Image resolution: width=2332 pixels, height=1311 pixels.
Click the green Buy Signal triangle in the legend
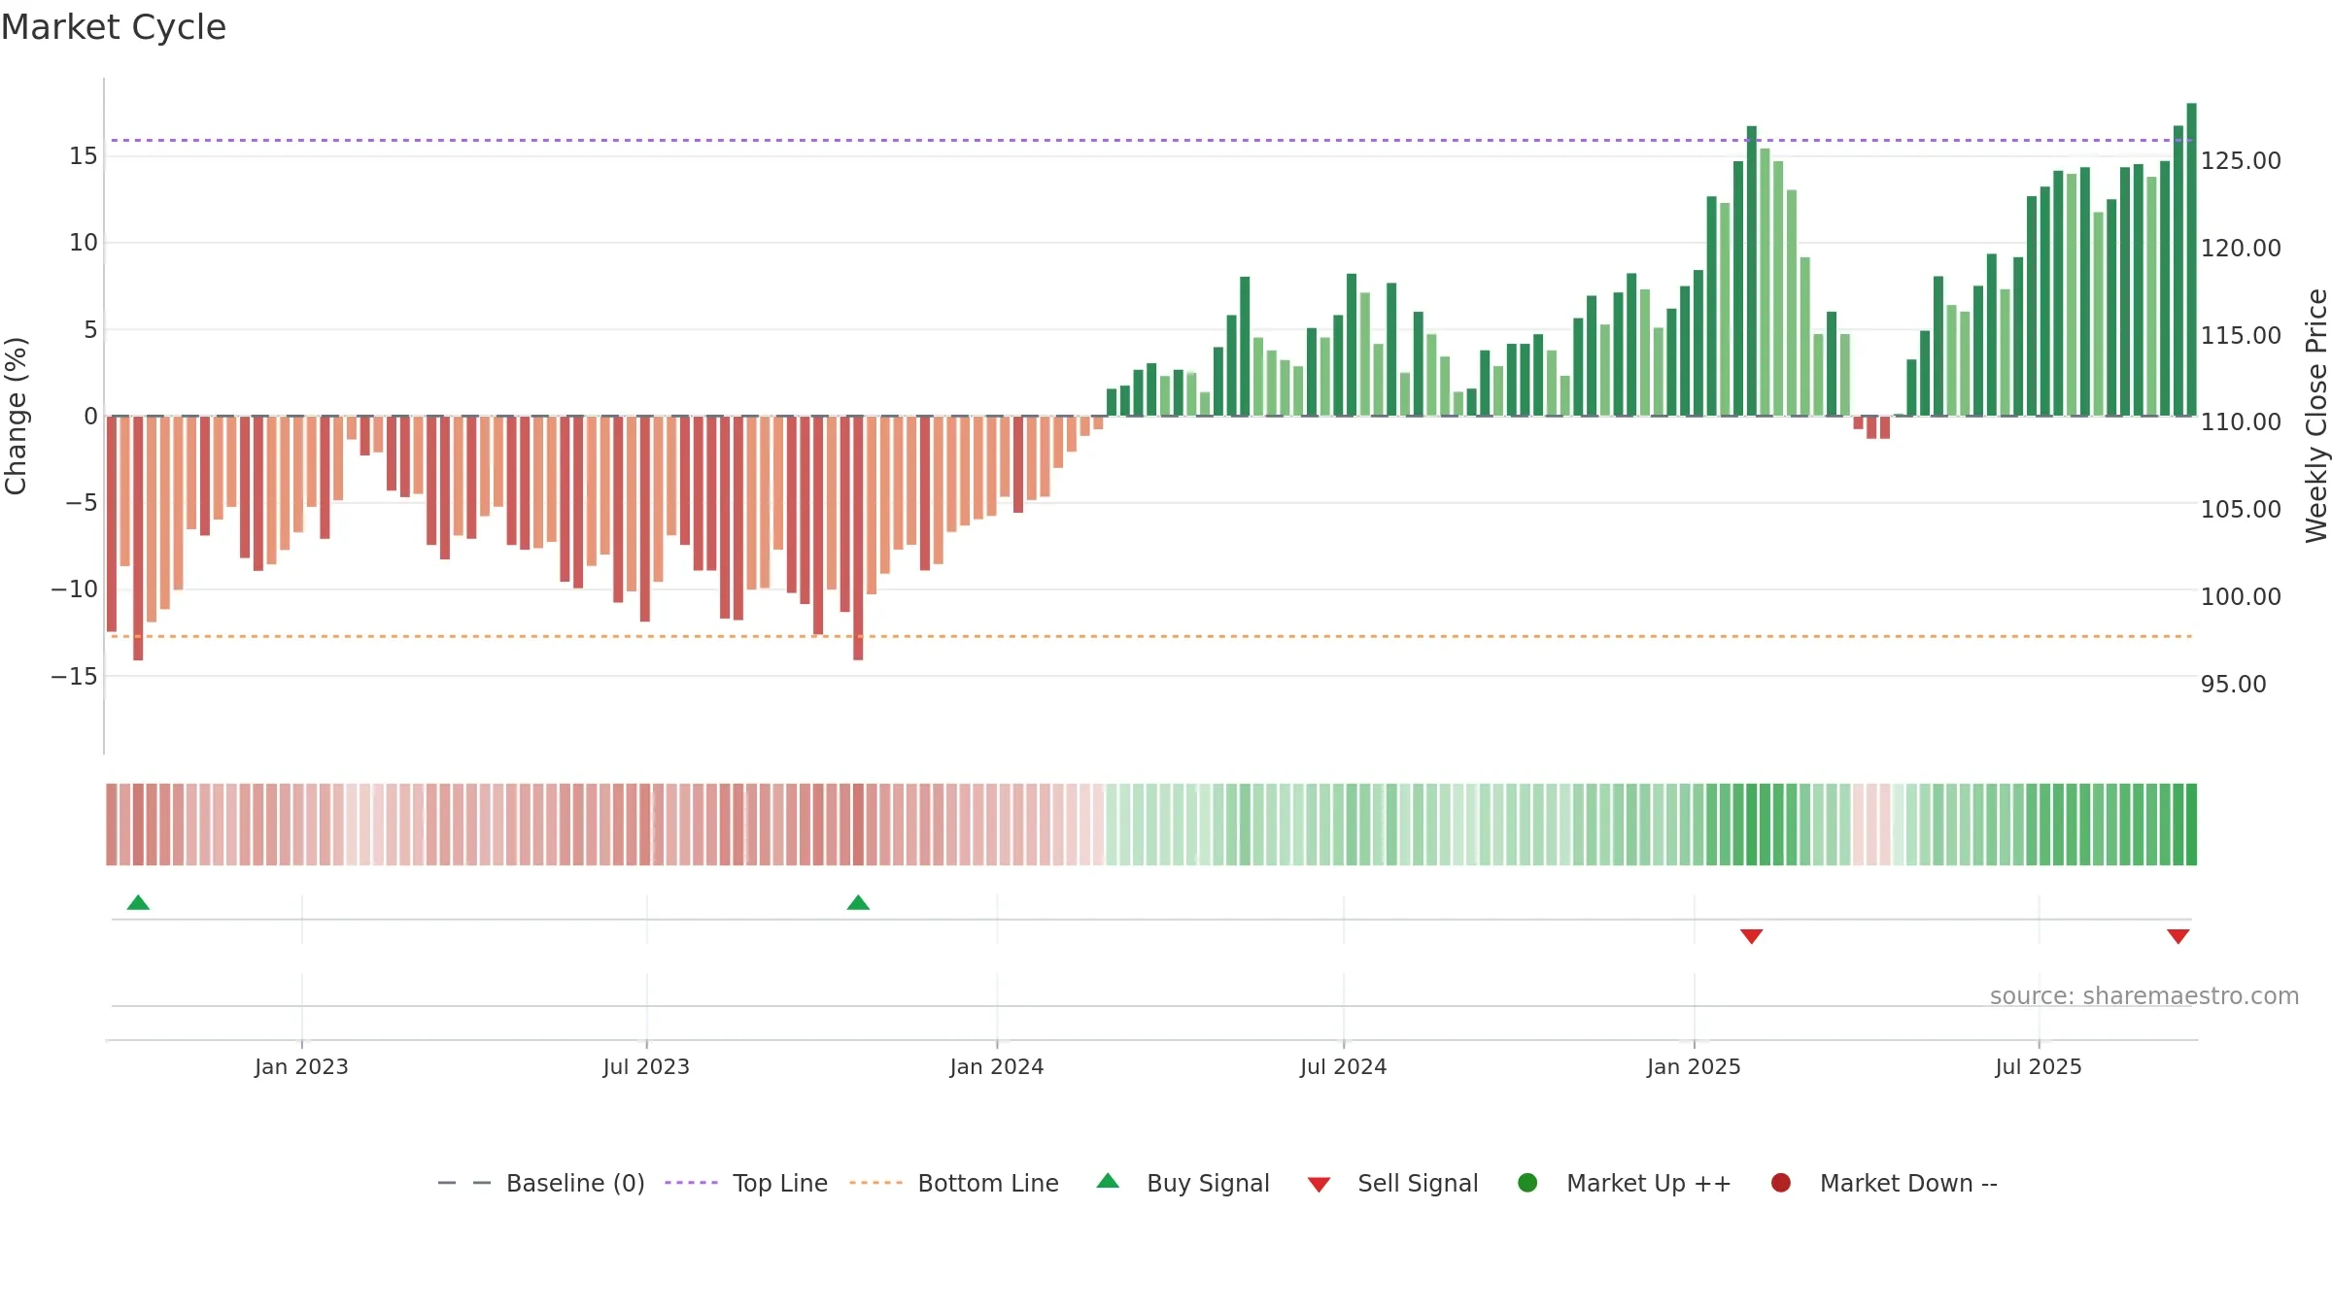tap(1108, 1181)
